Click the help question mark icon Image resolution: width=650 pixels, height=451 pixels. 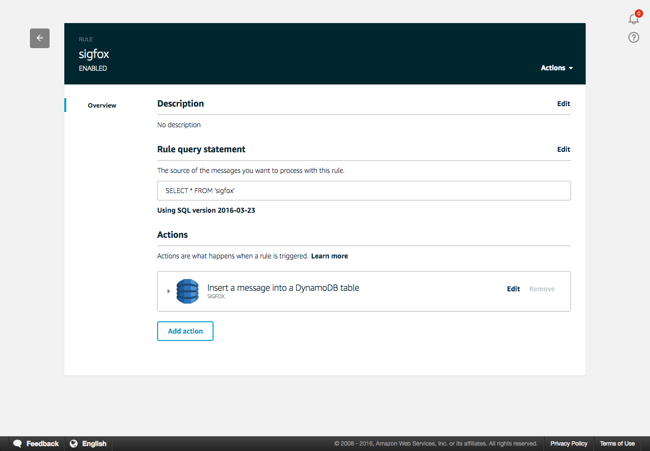(634, 37)
